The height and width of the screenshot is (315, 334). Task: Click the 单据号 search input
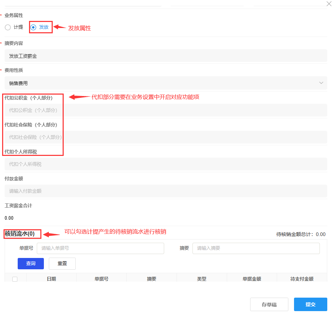pos(100,248)
